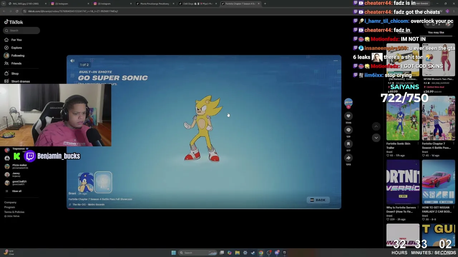Viewport: 458px width, 257px height.
Task: Select the second emote thumbnail in the video
Action: click(x=103, y=182)
